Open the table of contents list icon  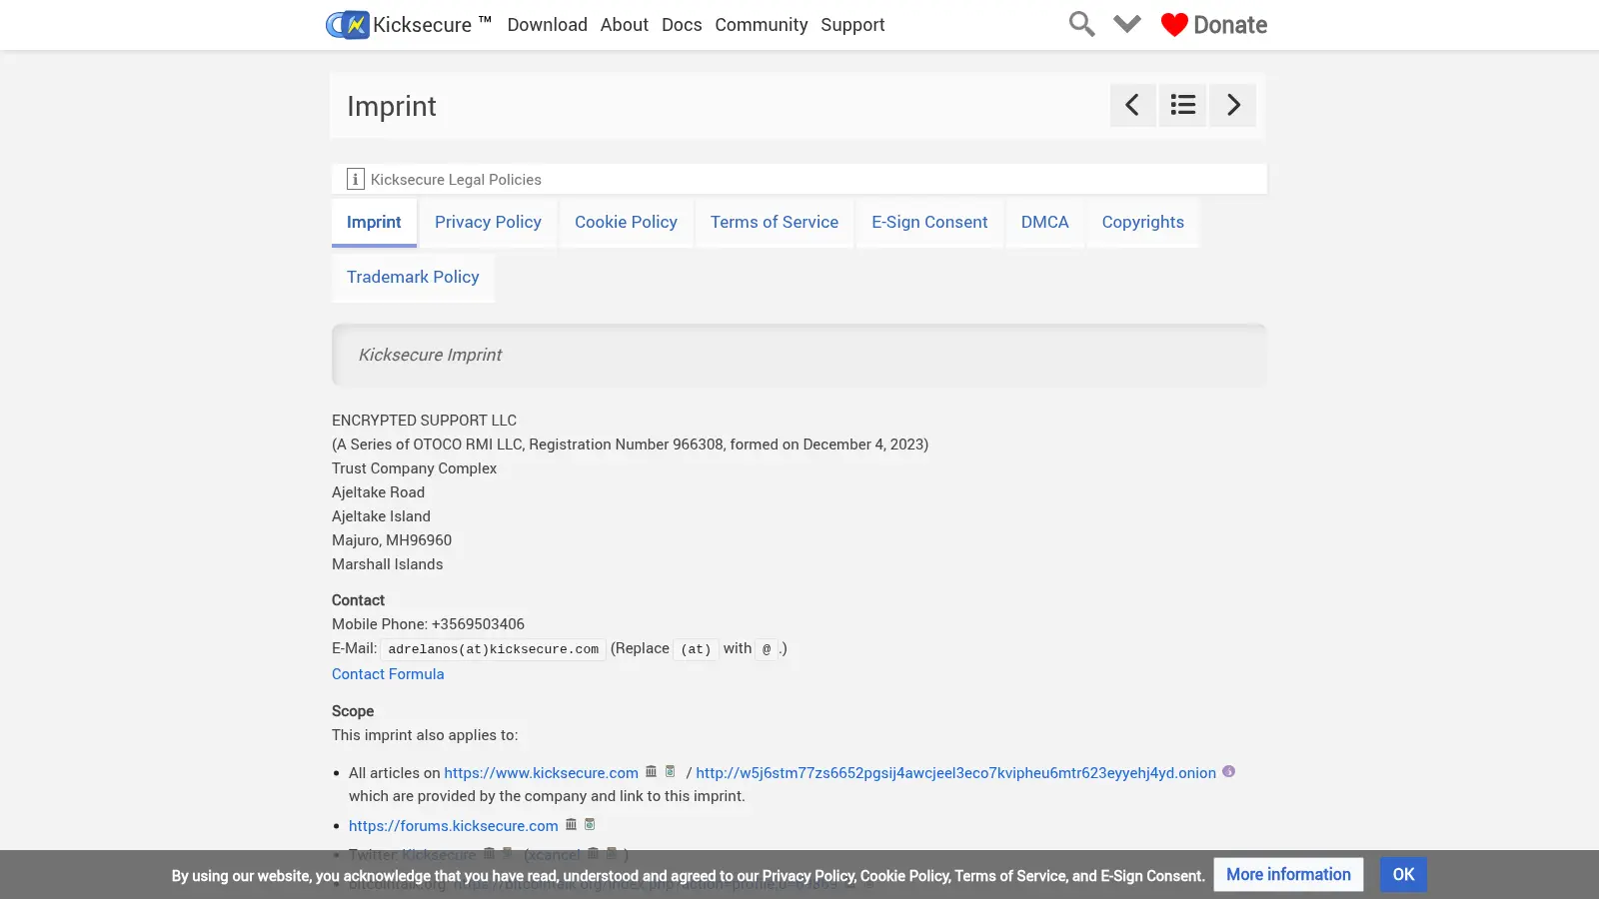[1182, 105]
